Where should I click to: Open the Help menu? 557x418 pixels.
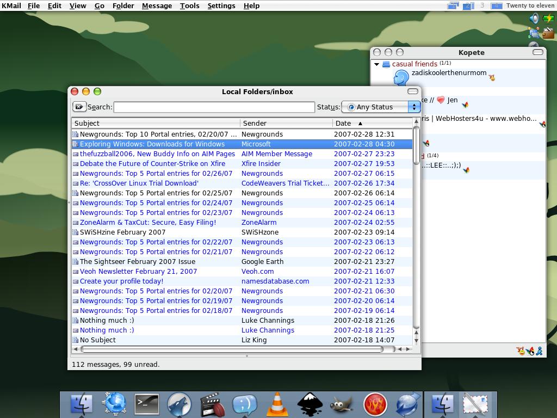coord(251,5)
